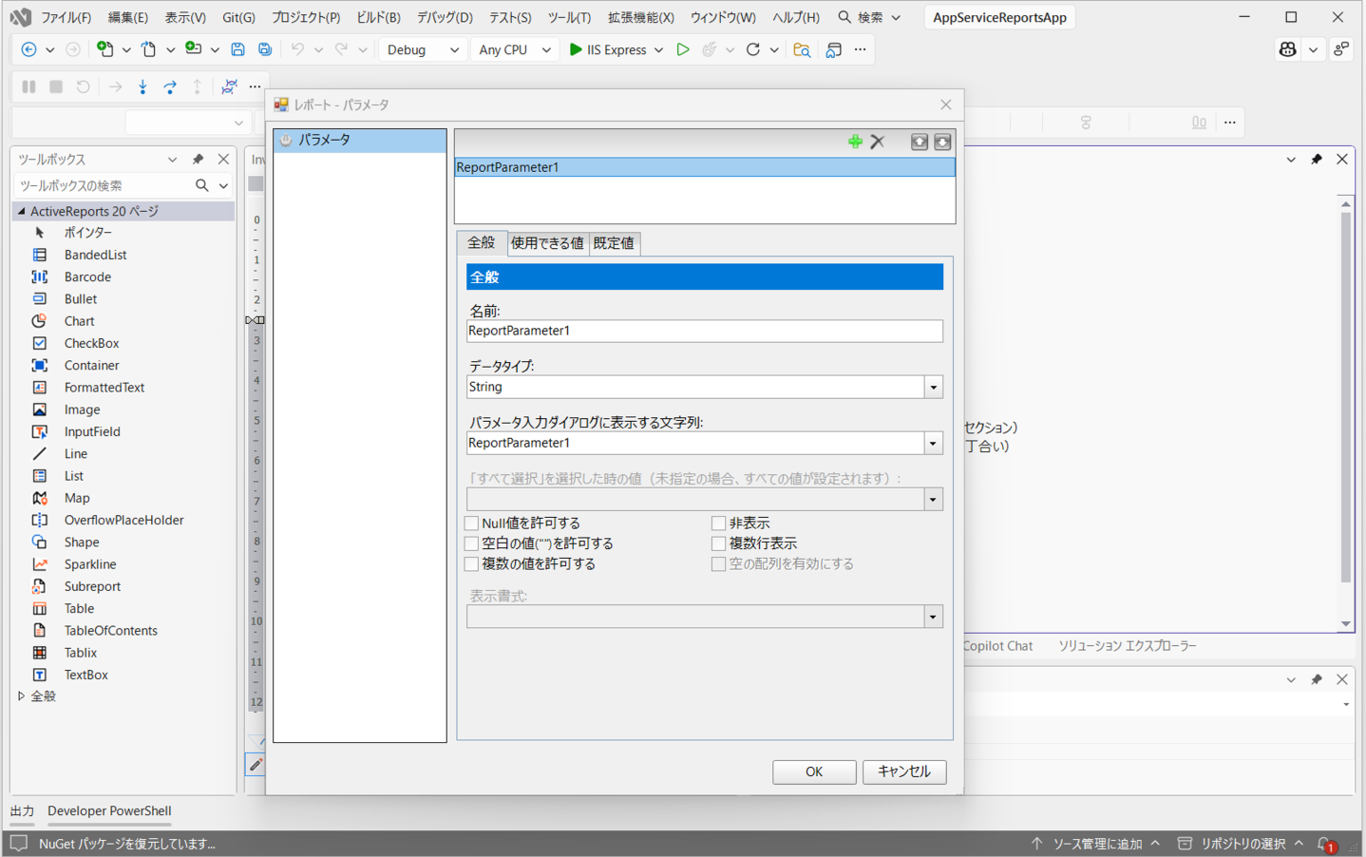The image size is (1366, 857).
Task: Select the BandedList tool in the Toolbox
Action: (x=95, y=255)
